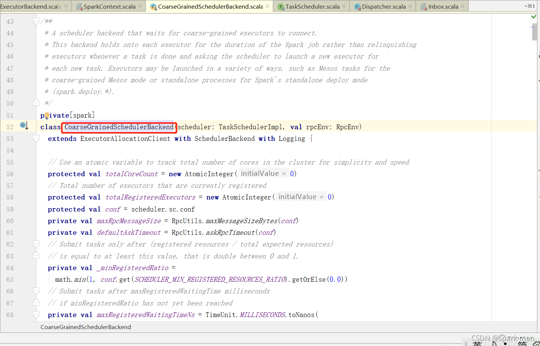
Task: Click MILLISECONDS on line 68
Action: click(x=262, y=315)
